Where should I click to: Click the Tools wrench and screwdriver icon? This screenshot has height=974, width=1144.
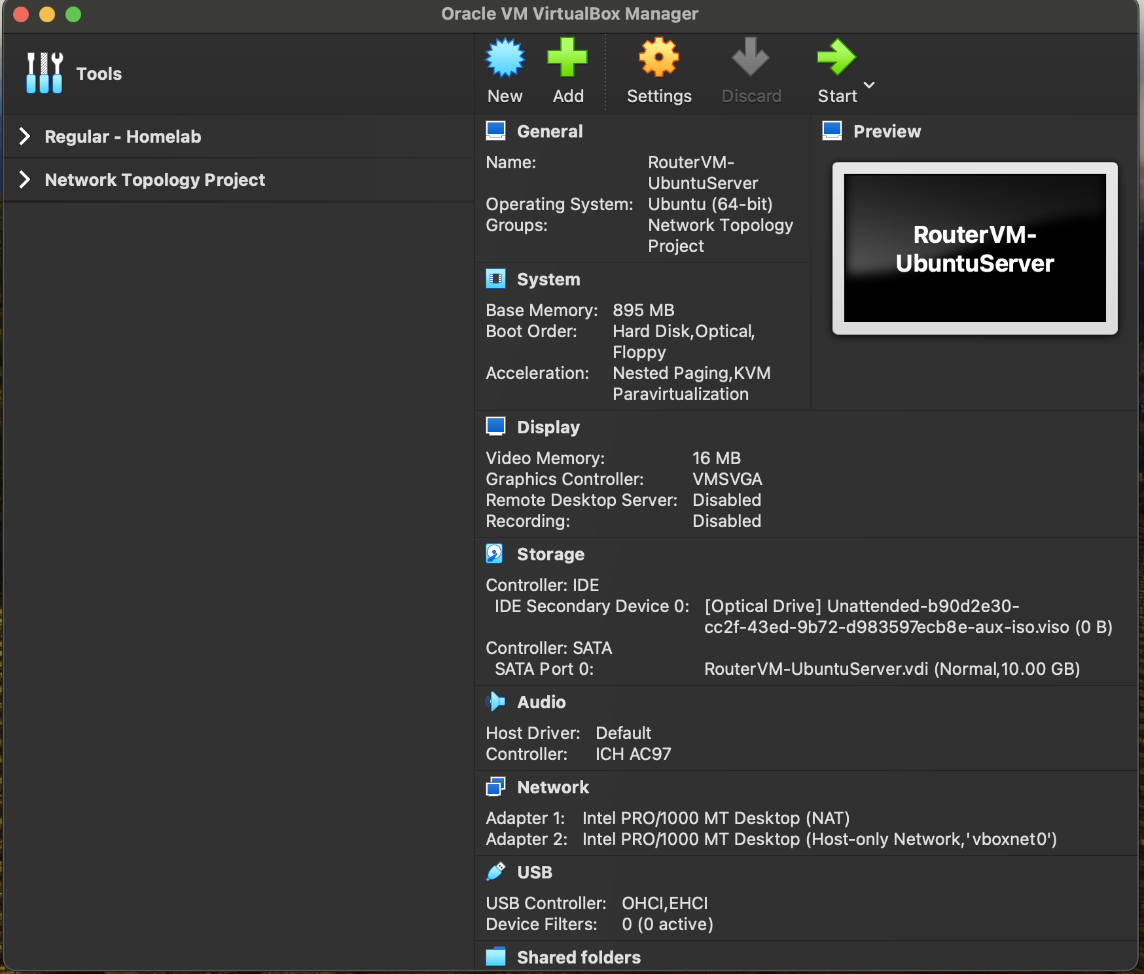[x=45, y=73]
